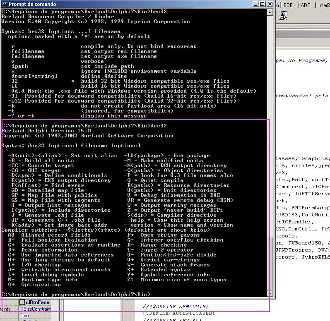Click the '-CC = Console target' line
The height and width of the screenshot is (321, 330).
pos(41,165)
